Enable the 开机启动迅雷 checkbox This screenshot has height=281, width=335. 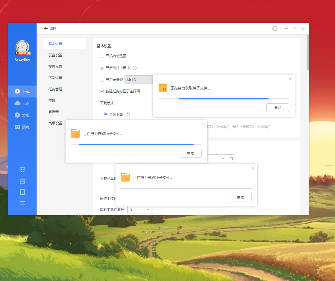(102, 56)
